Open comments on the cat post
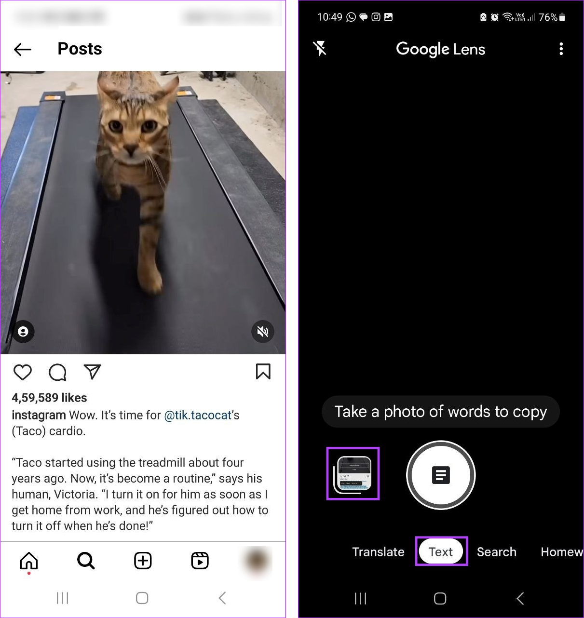This screenshot has width=584, height=618. click(x=57, y=372)
